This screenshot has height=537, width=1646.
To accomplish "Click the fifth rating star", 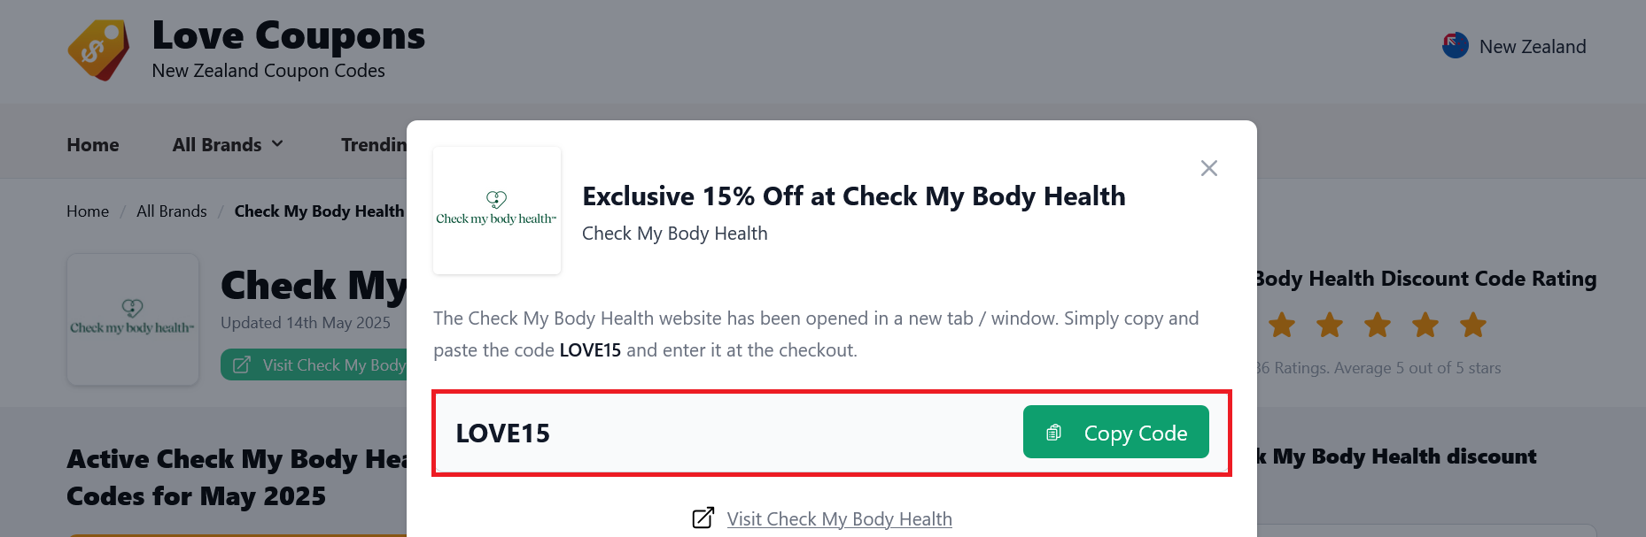I will (x=1473, y=326).
